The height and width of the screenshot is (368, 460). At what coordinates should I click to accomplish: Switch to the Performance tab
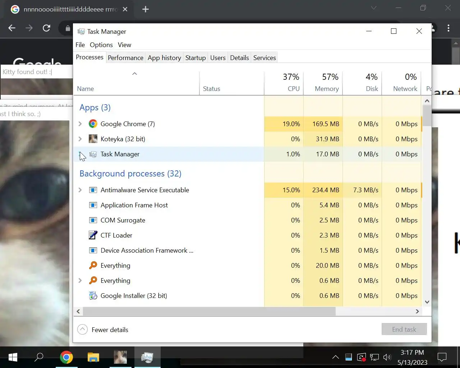tap(125, 58)
